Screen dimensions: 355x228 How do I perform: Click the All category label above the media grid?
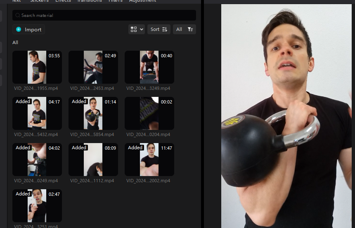click(15, 42)
